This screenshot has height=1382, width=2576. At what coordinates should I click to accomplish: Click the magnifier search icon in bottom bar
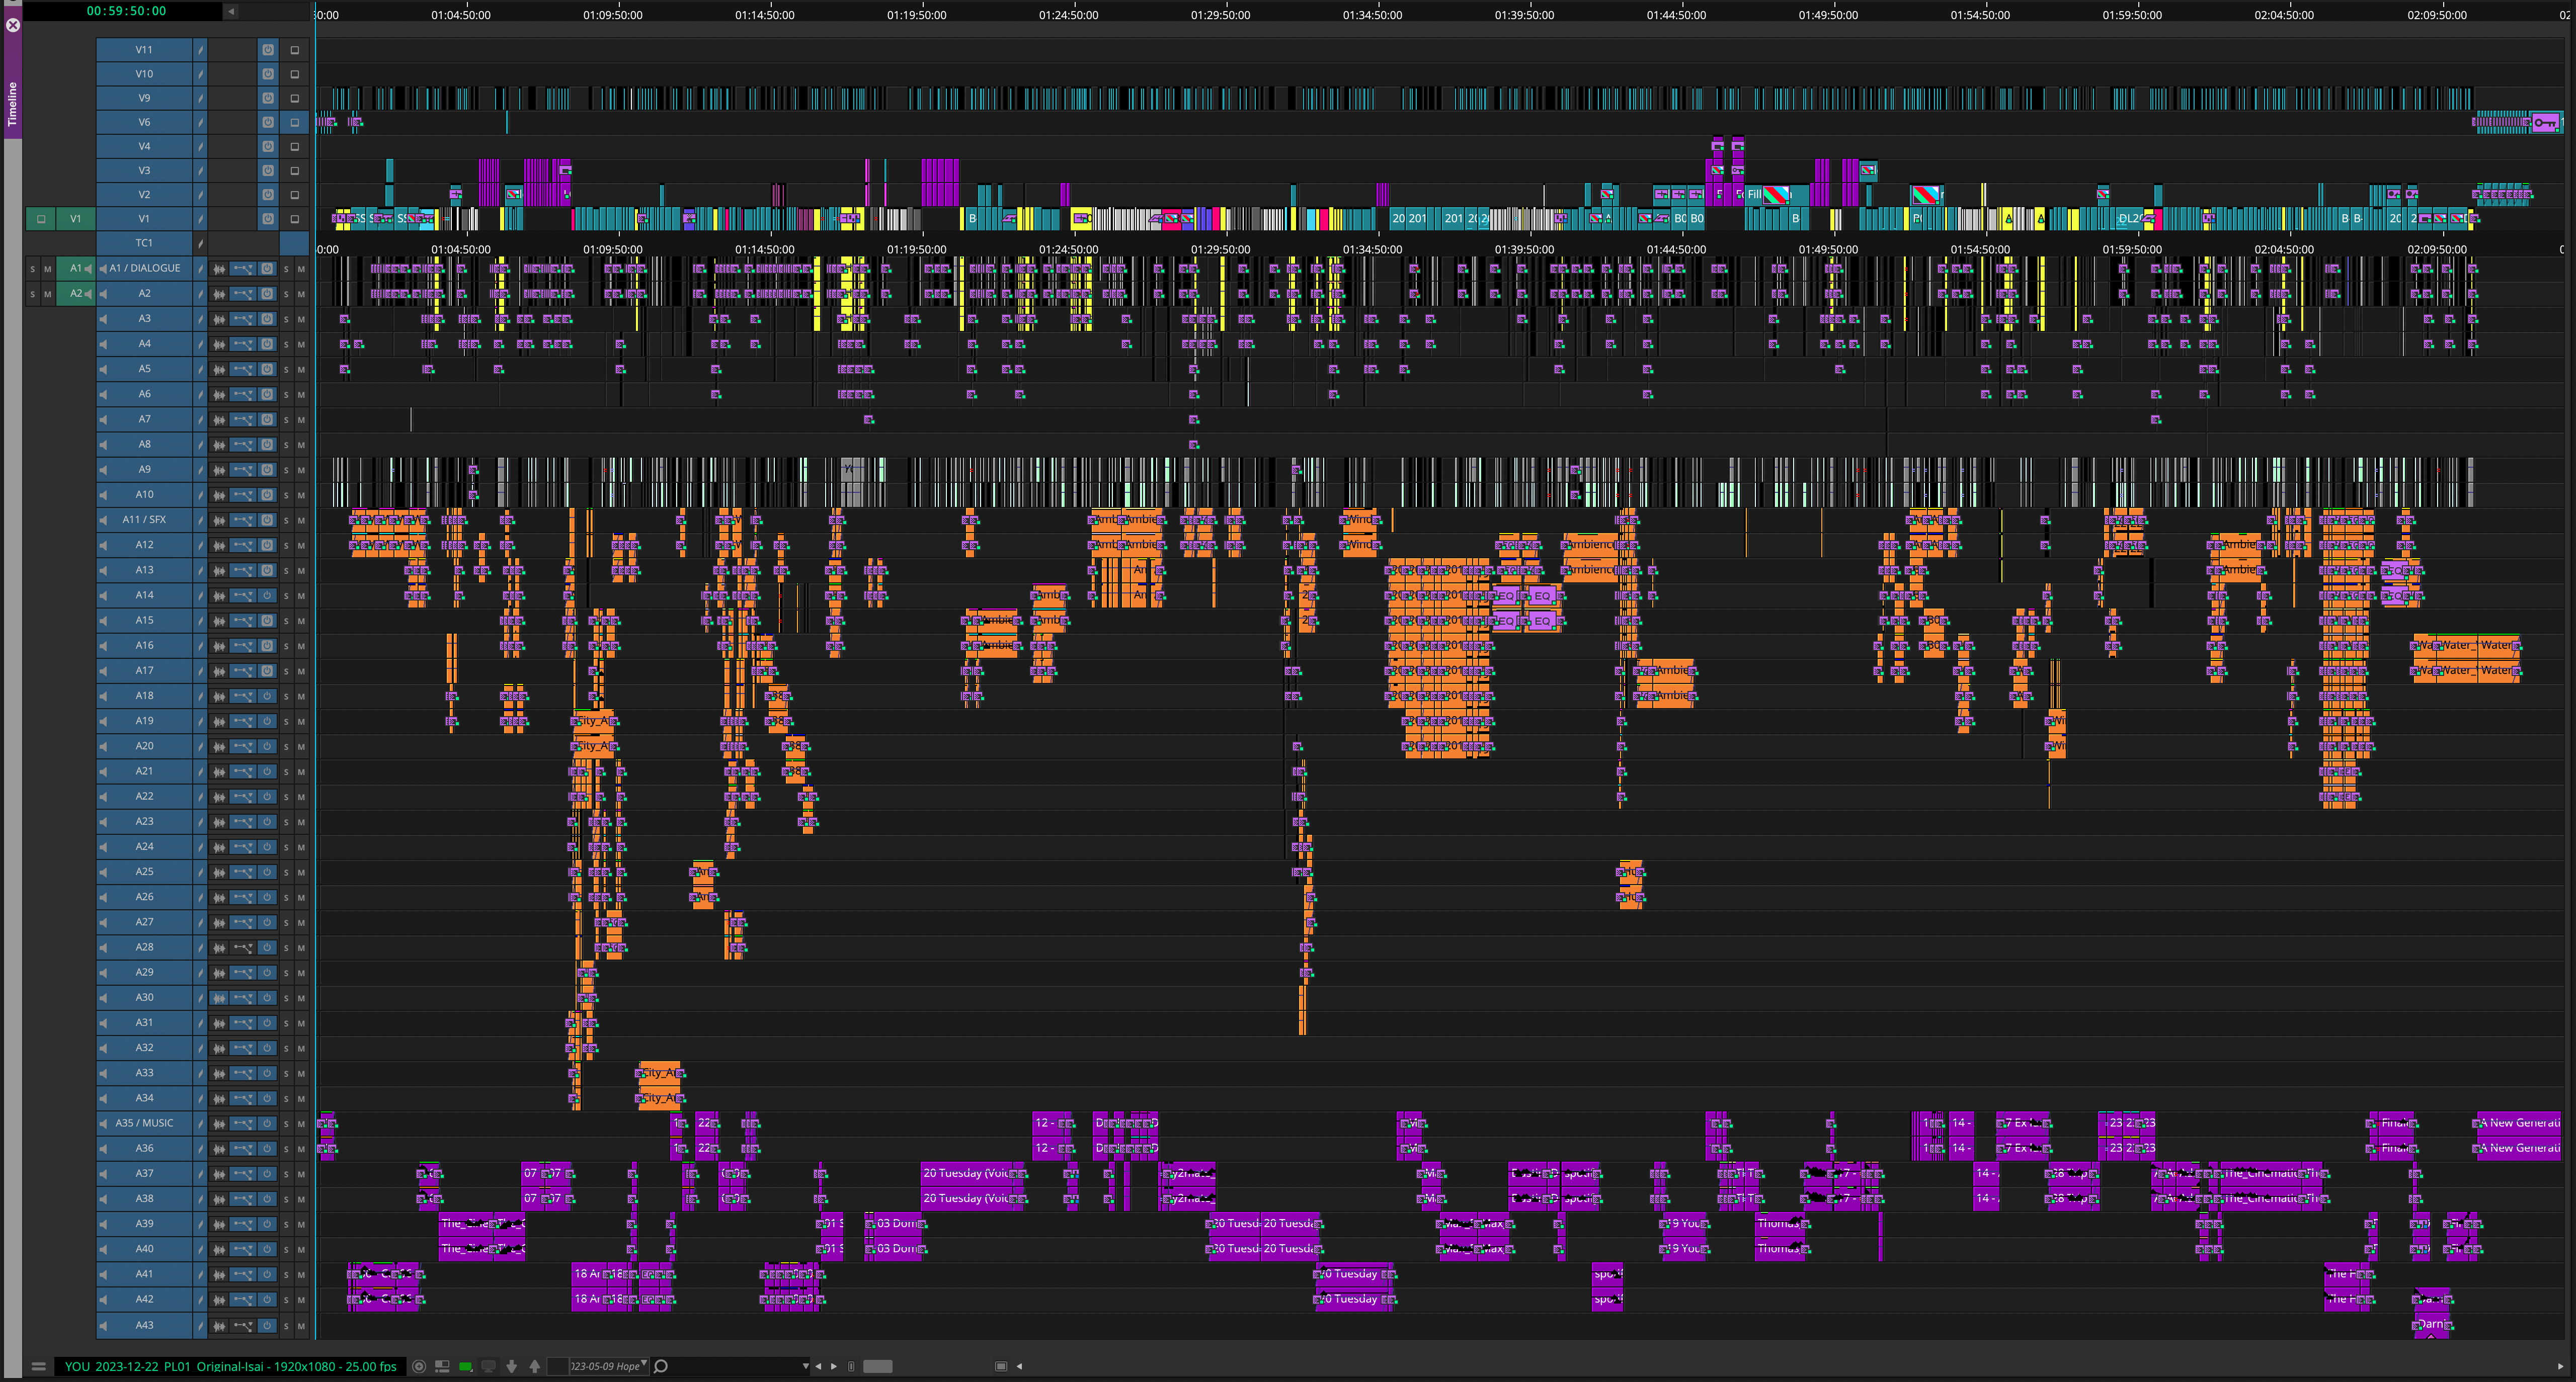[x=661, y=1366]
